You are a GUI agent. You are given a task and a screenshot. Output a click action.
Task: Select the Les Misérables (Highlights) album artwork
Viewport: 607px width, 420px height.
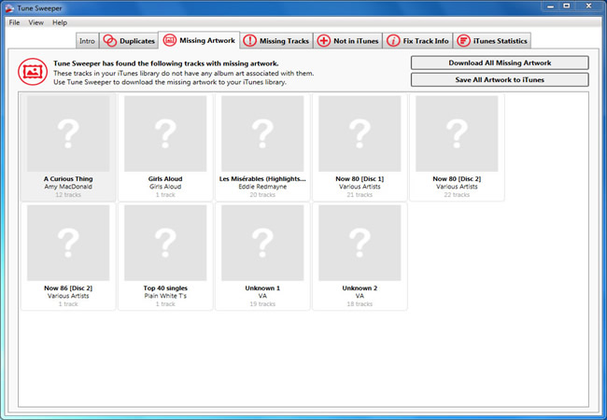pyautogui.click(x=262, y=133)
